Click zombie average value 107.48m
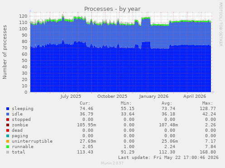The width and height of the screenshot is (225, 168). click(x=168, y=125)
